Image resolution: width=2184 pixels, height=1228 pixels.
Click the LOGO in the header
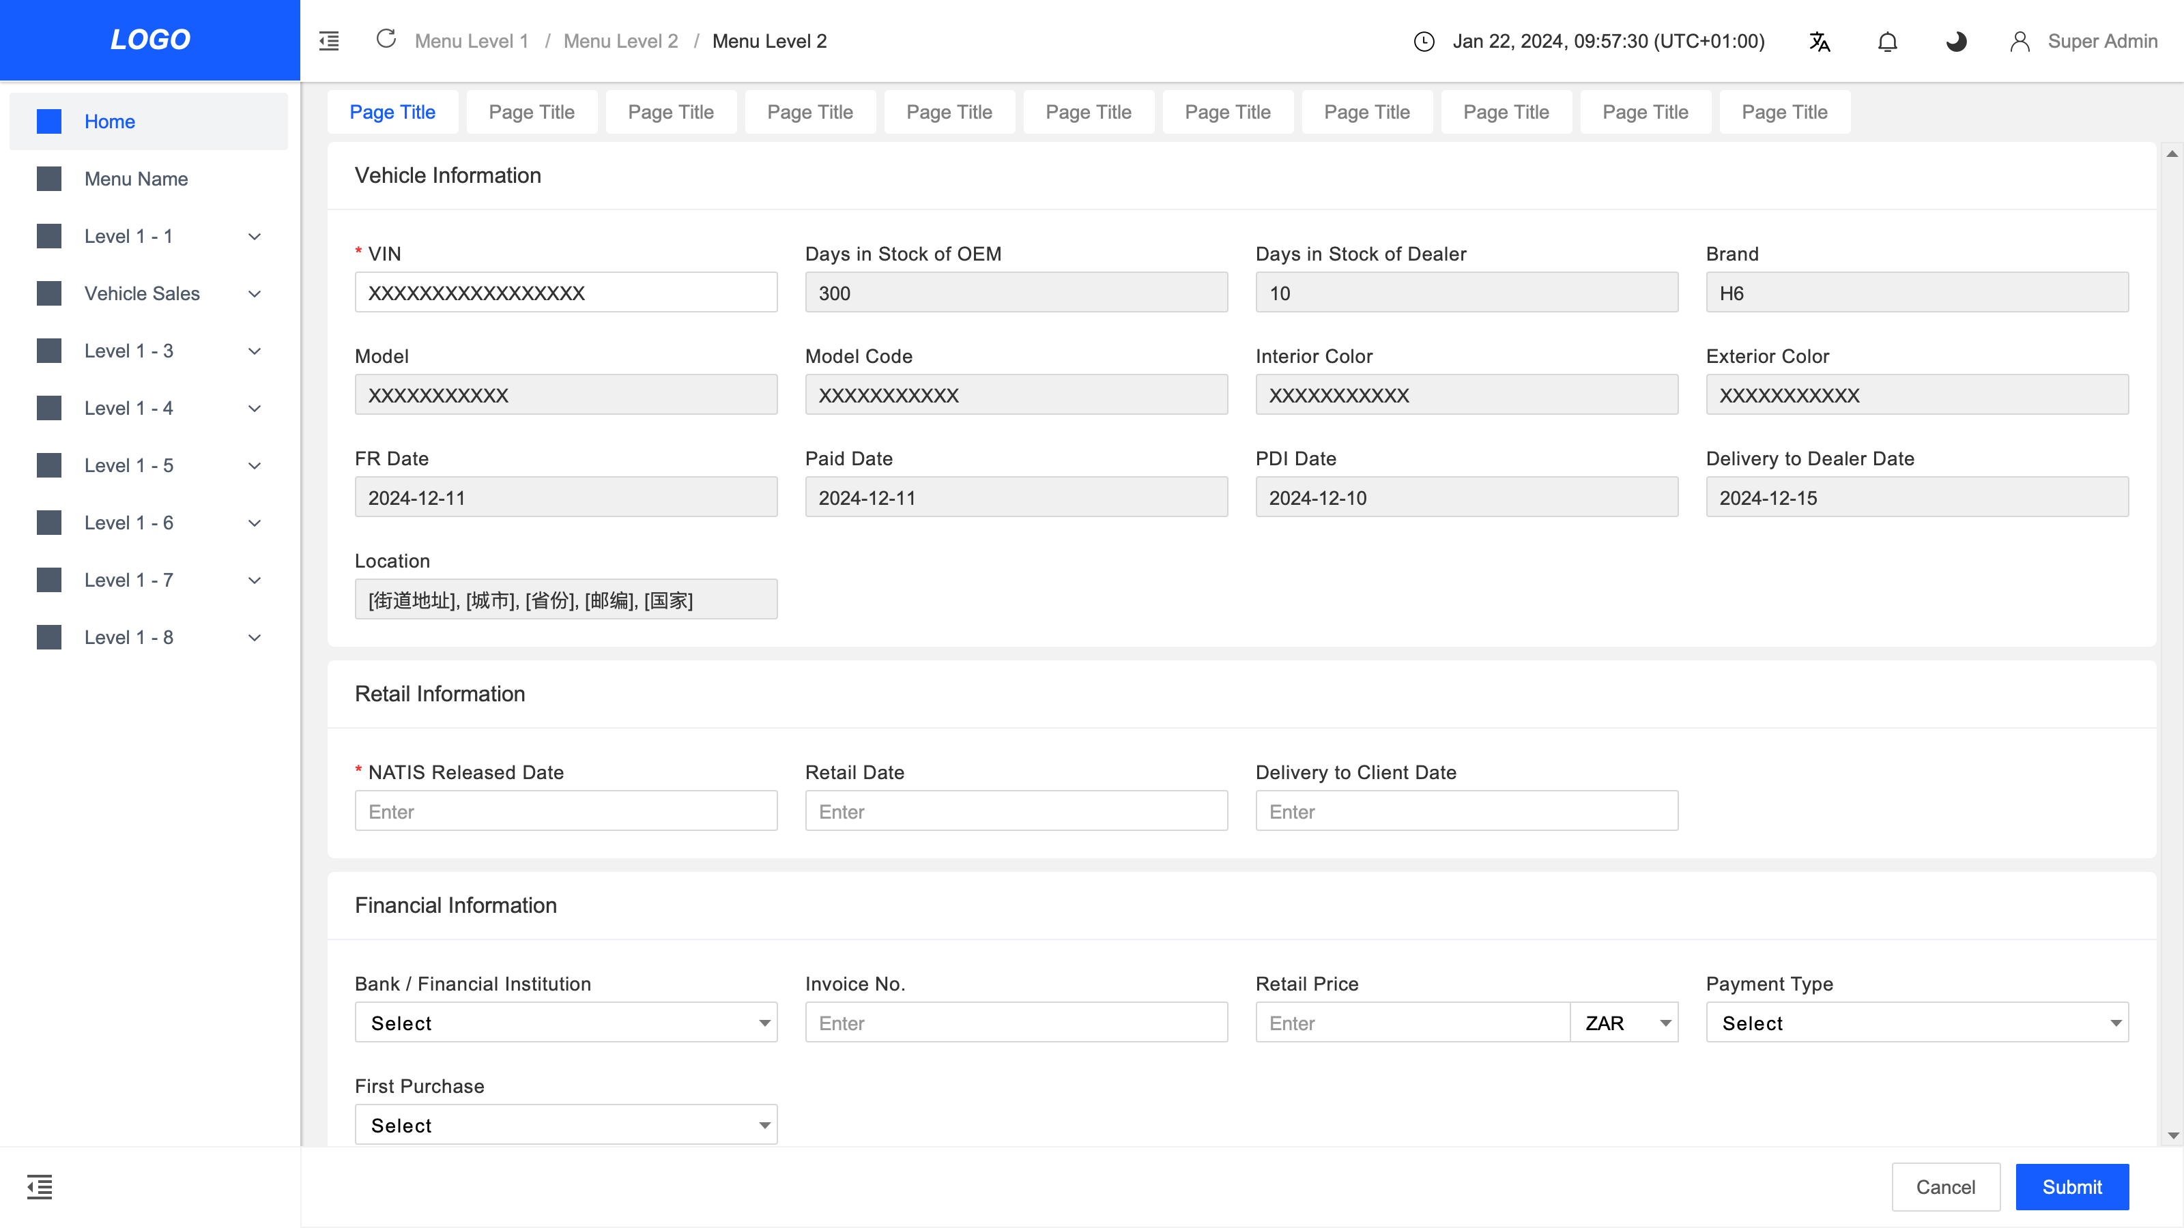click(x=150, y=40)
